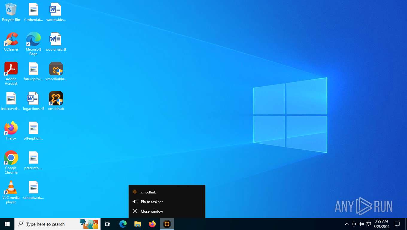Open Firefox from the taskbar
Image resolution: width=407 pixels, height=230 pixels.
coord(152,224)
